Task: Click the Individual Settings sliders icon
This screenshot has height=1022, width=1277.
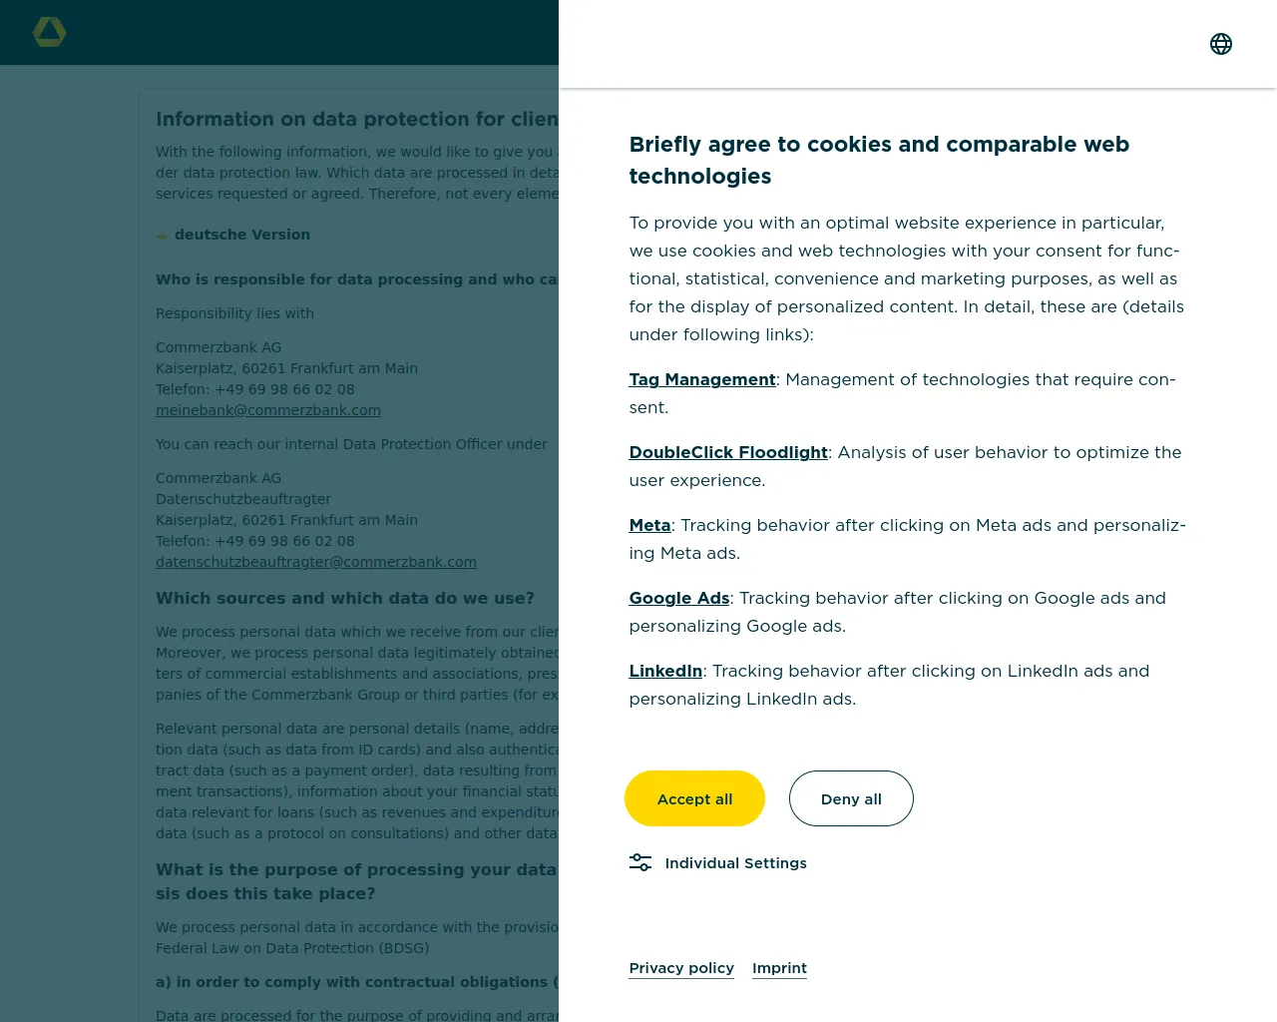Action: (640, 862)
